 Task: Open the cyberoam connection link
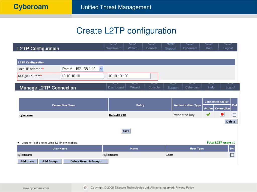pyautogui.click(x=26, y=115)
